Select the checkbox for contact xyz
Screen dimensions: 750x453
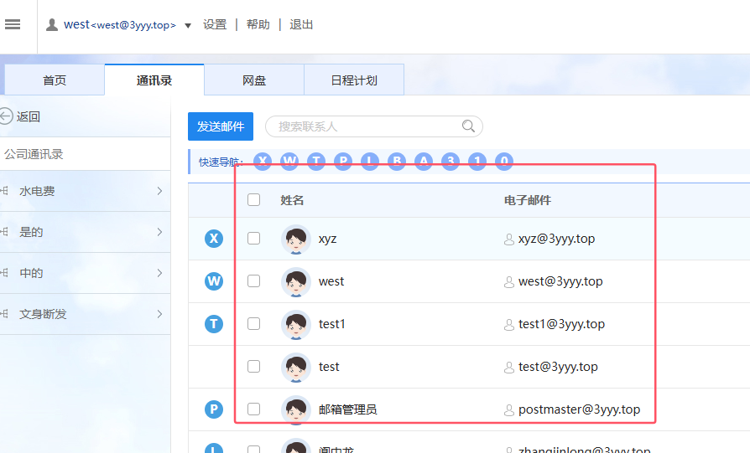tap(254, 239)
